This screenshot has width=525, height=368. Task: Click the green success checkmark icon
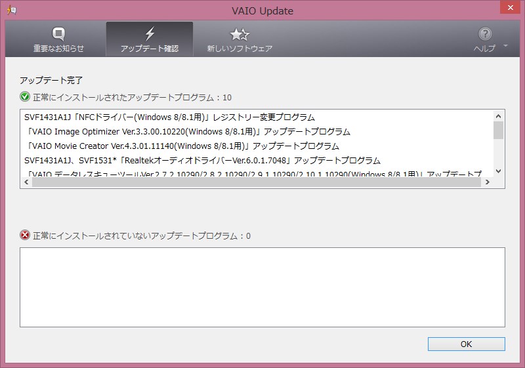(x=25, y=97)
